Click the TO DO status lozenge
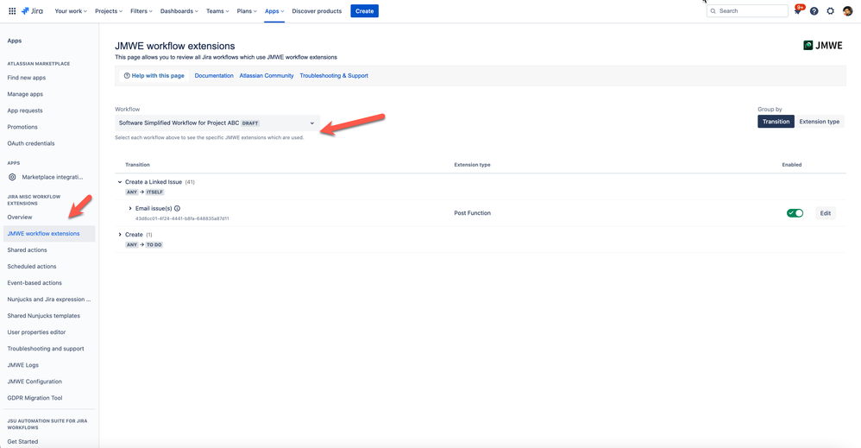Screen dimensions: 861x448 (x=154, y=244)
